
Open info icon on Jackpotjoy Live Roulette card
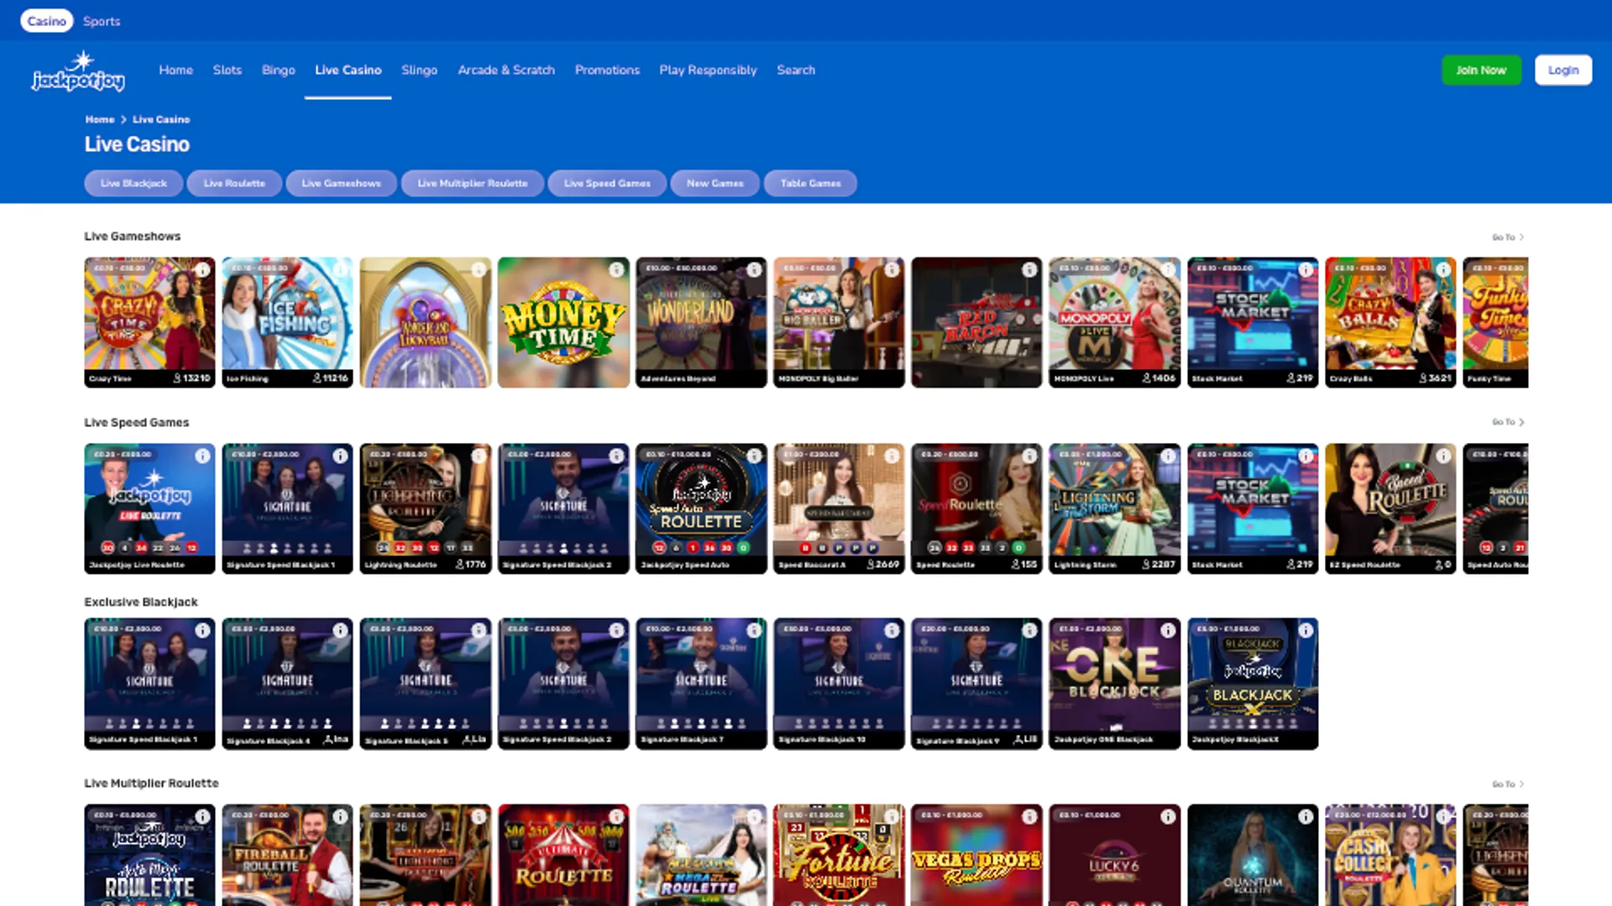[x=202, y=456]
